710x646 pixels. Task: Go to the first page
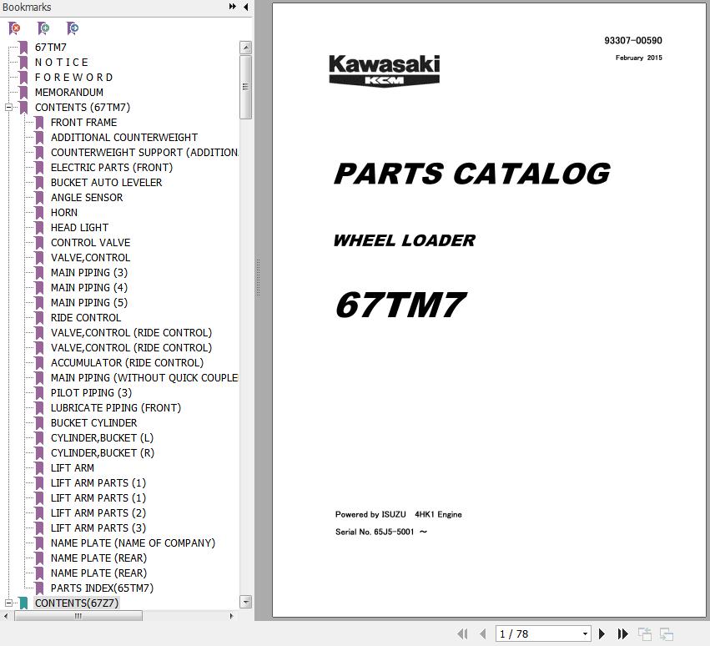point(462,633)
